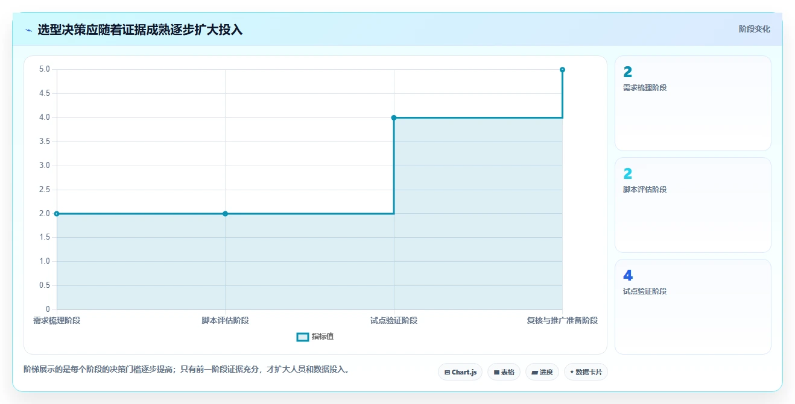Image resolution: width=795 pixels, height=404 pixels.
Task: Open the 需求梳理阶段 stat card
Action: (x=693, y=103)
